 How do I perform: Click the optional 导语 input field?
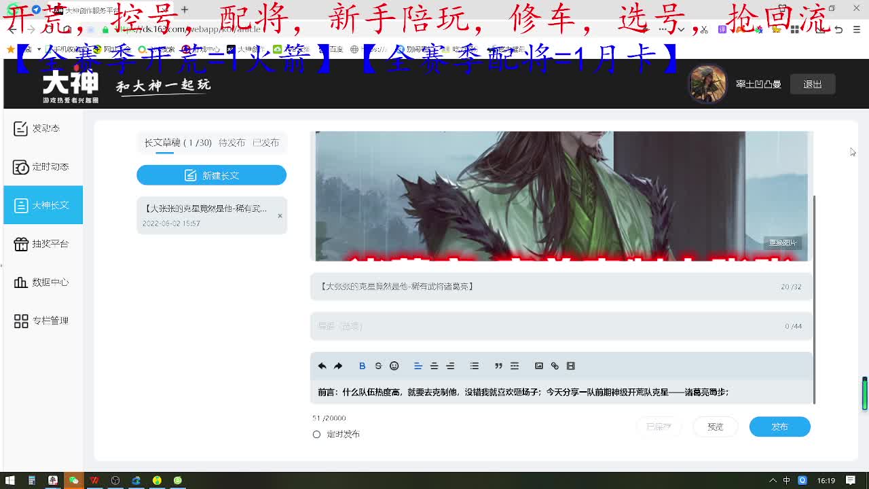click(562, 326)
